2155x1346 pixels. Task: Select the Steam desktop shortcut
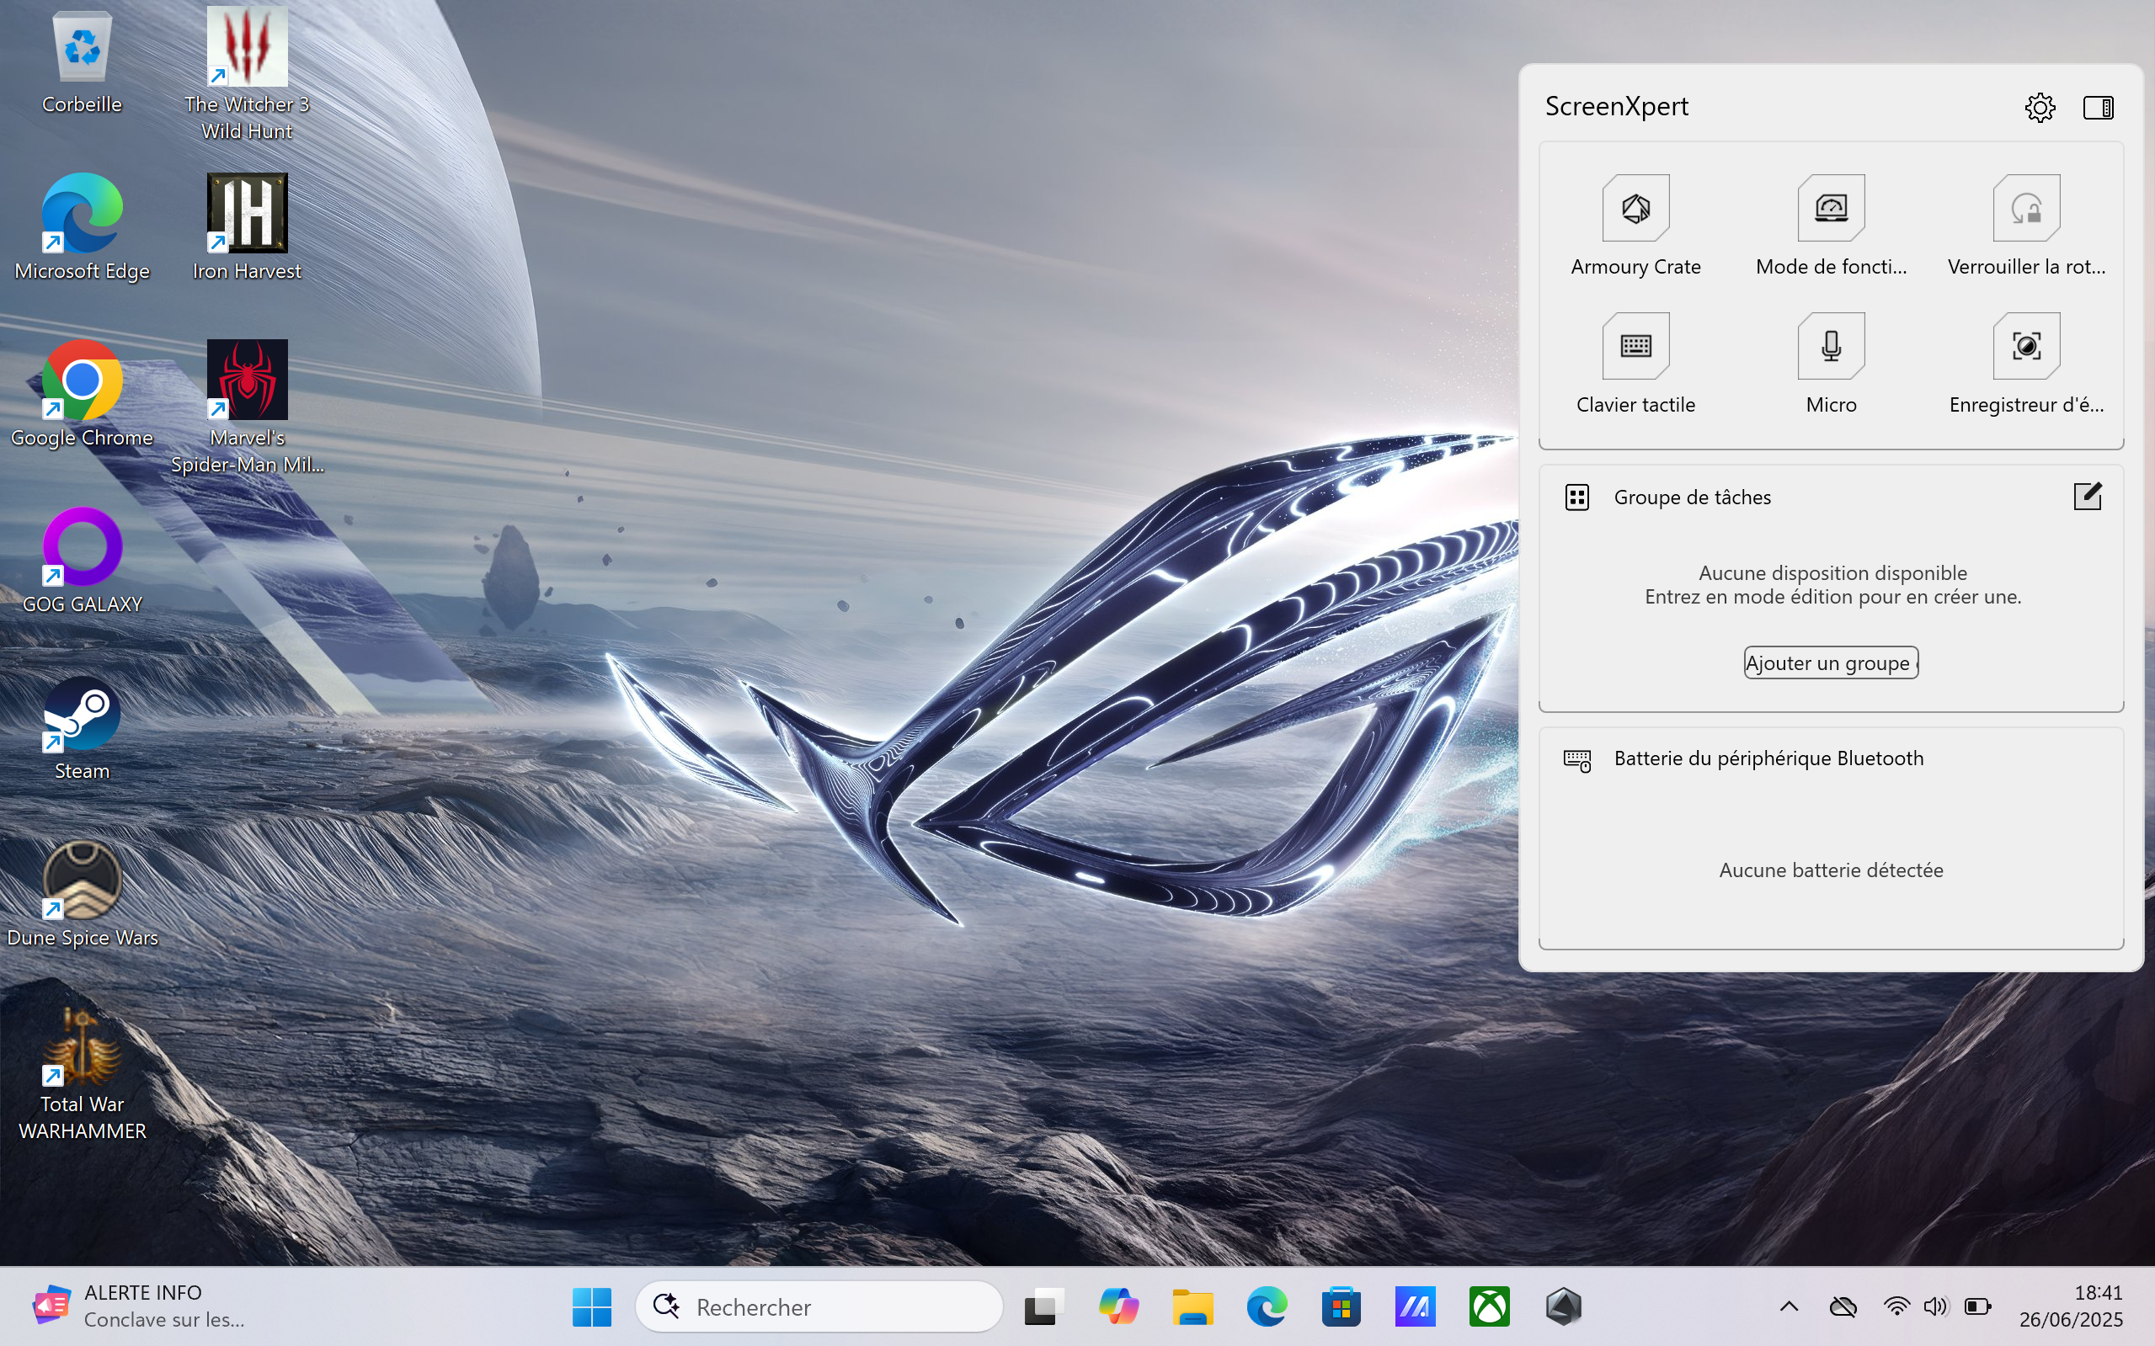82,728
